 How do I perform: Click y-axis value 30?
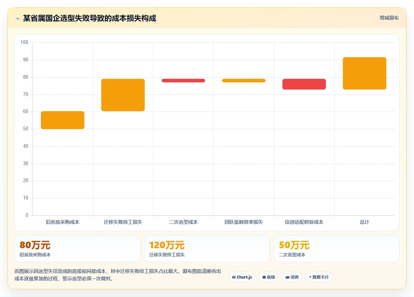(x=26, y=164)
